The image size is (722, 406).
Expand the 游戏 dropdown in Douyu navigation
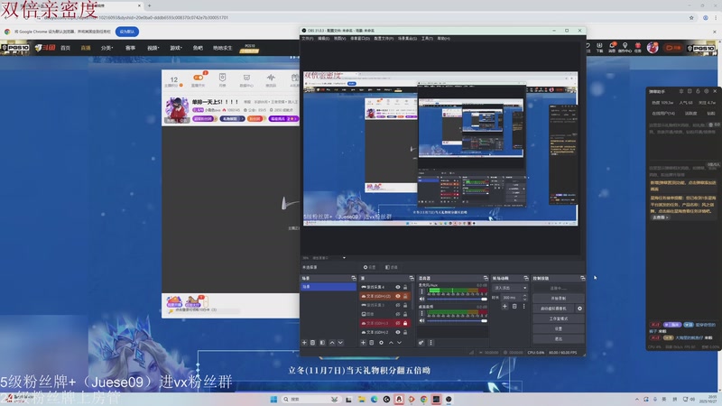(176, 48)
